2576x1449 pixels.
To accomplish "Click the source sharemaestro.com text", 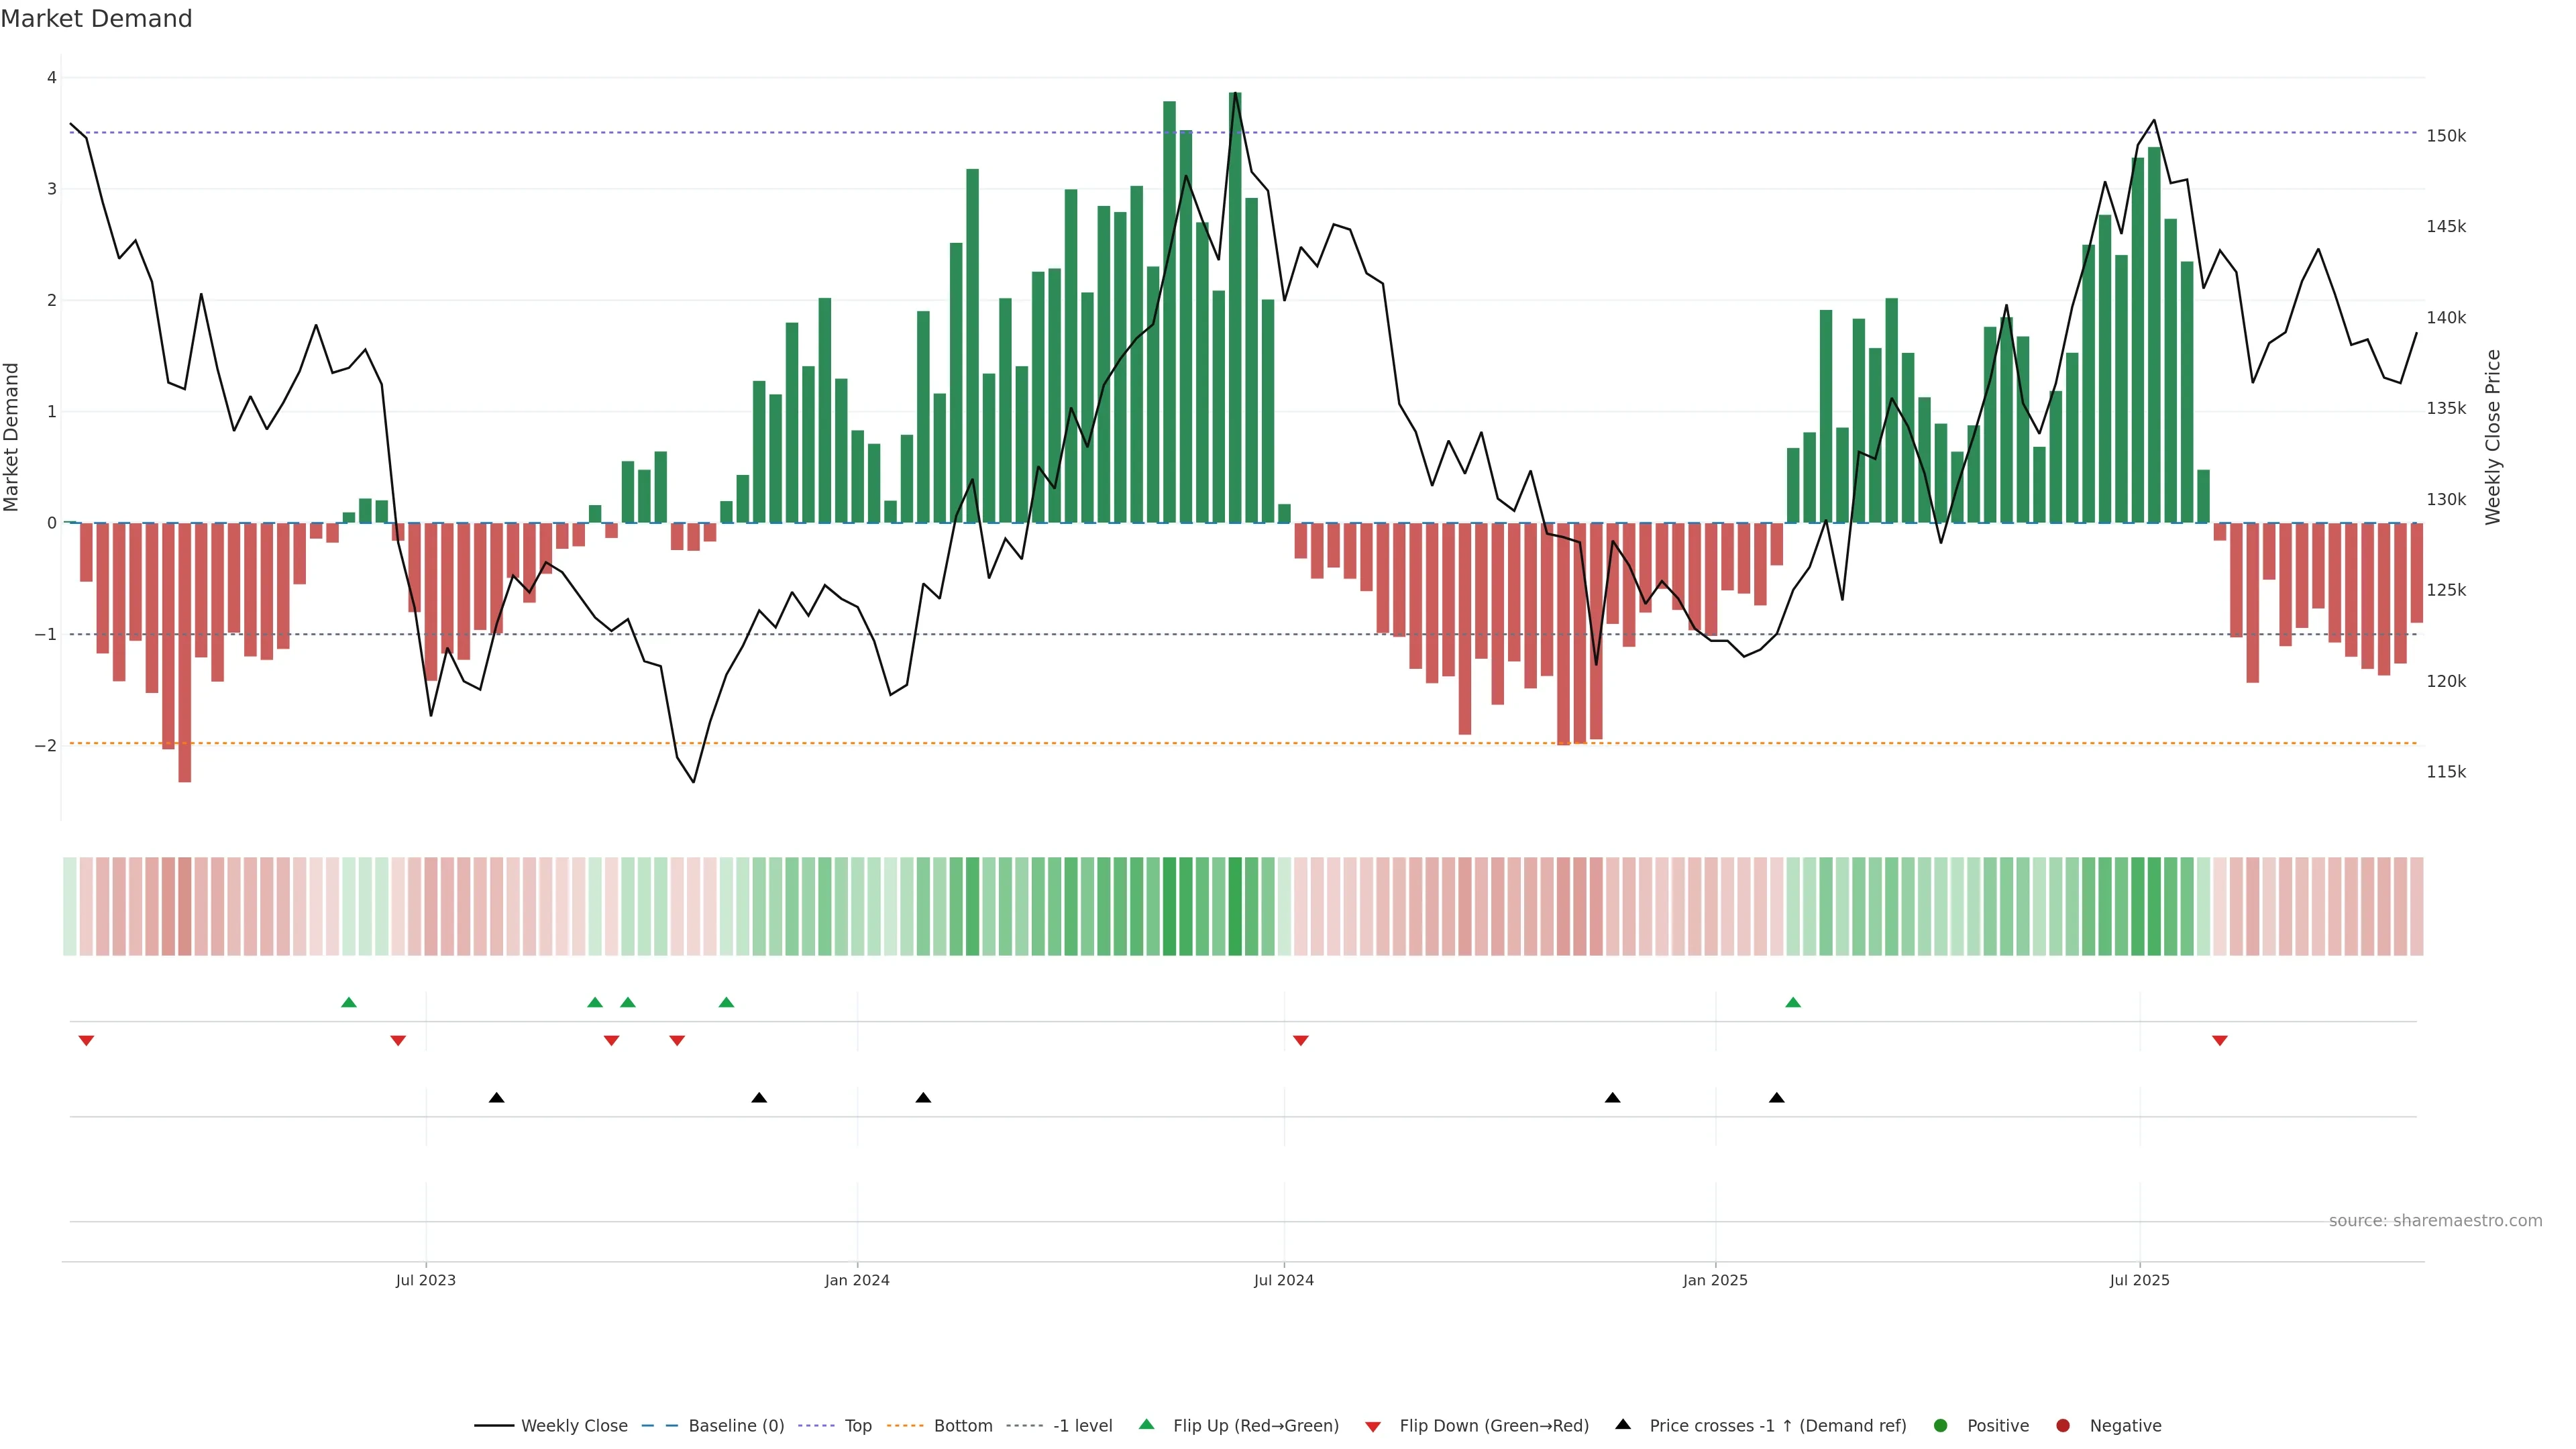I will click(x=2435, y=1220).
